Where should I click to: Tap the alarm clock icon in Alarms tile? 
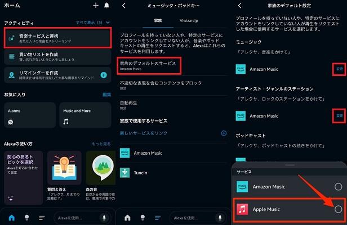point(10,121)
